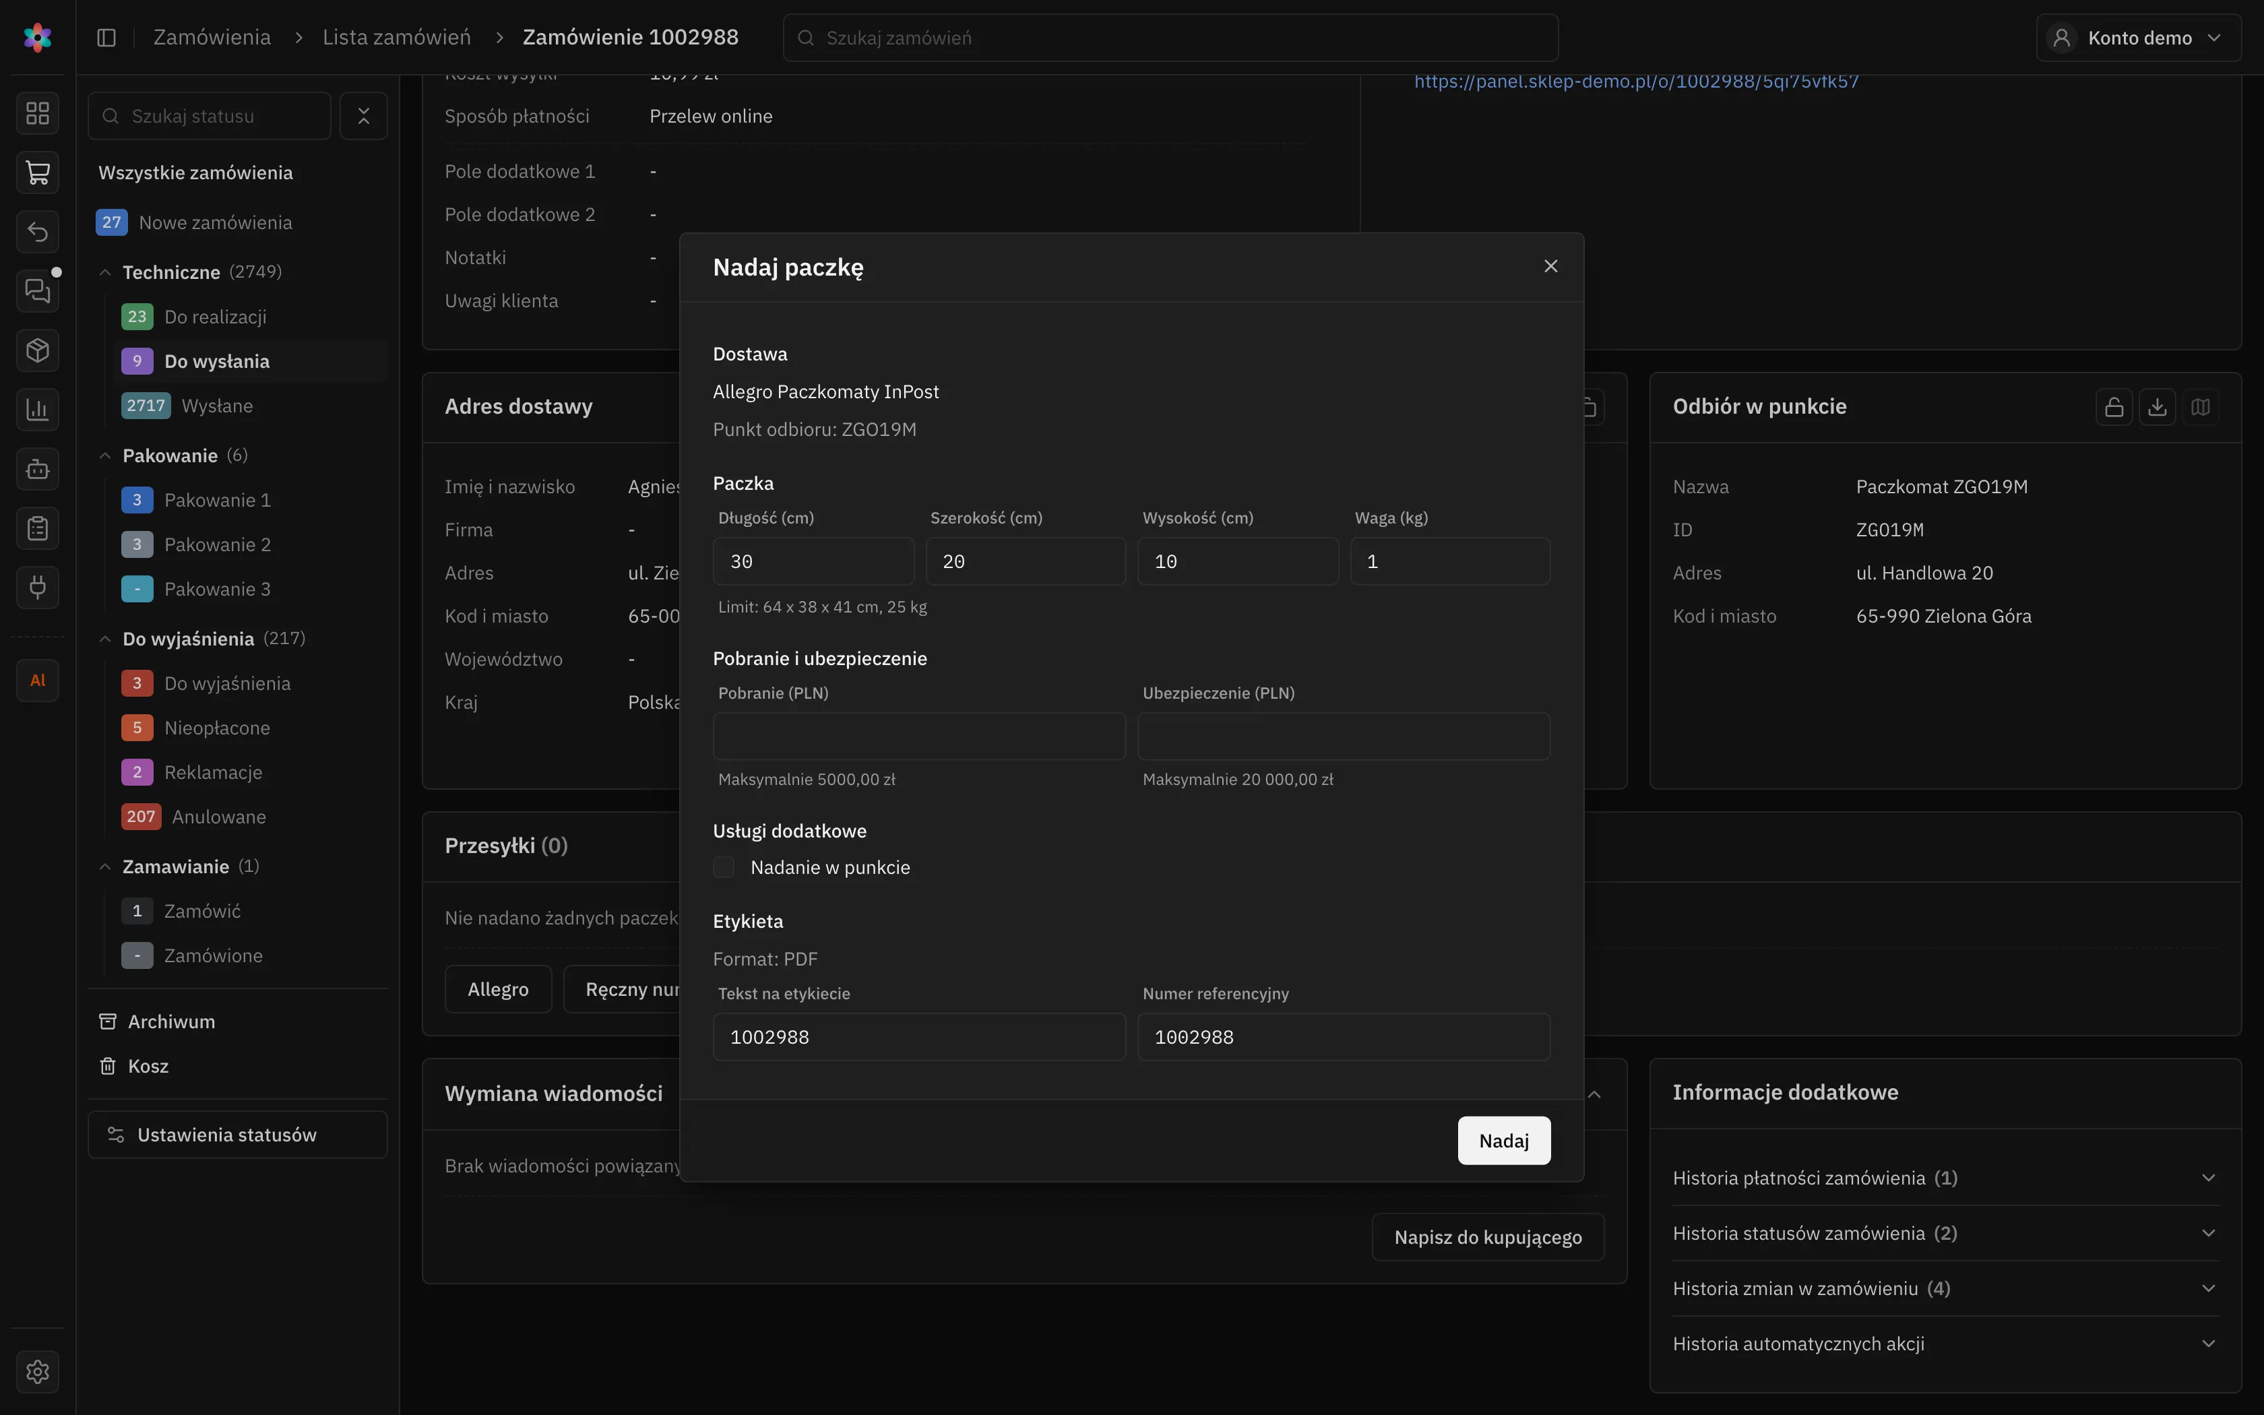Open the dashboard grid icon in sidebar
The image size is (2264, 1415).
click(38, 113)
